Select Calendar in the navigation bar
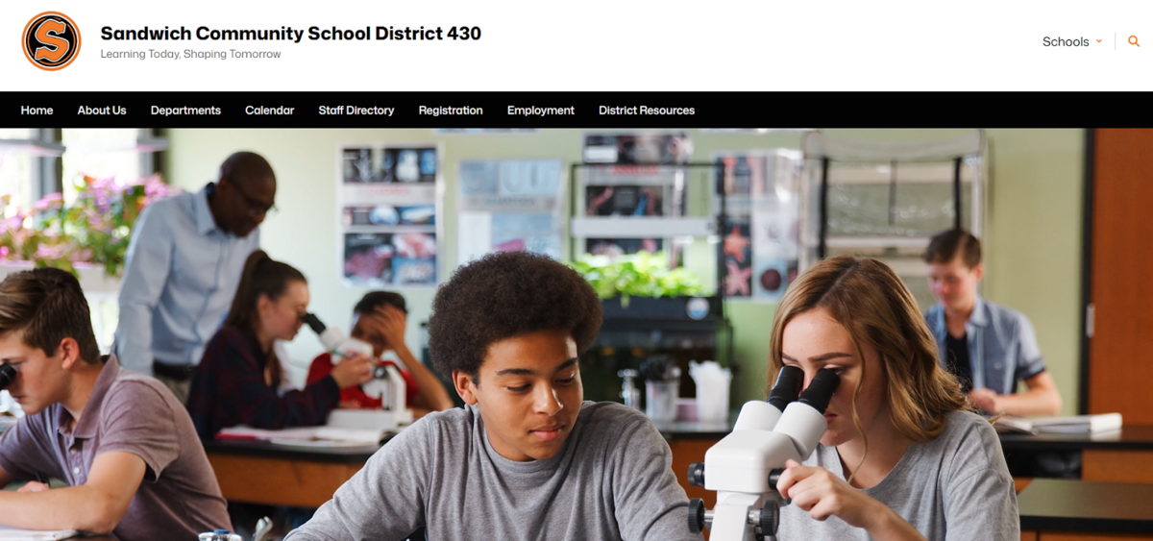Image resolution: width=1153 pixels, height=541 pixels. point(269,111)
